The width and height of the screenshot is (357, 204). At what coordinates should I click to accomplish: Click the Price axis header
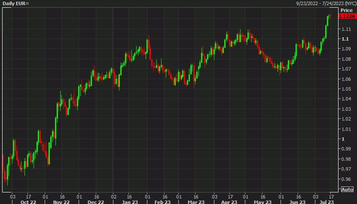click(346, 10)
